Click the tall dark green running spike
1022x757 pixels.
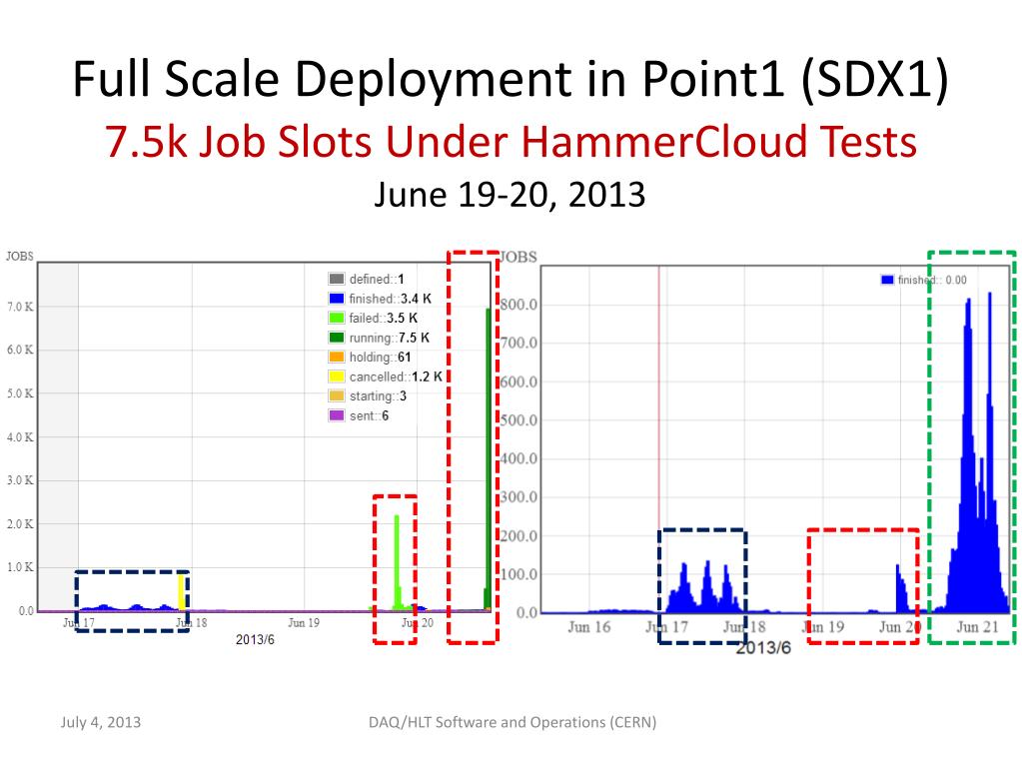tap(489, 459)
